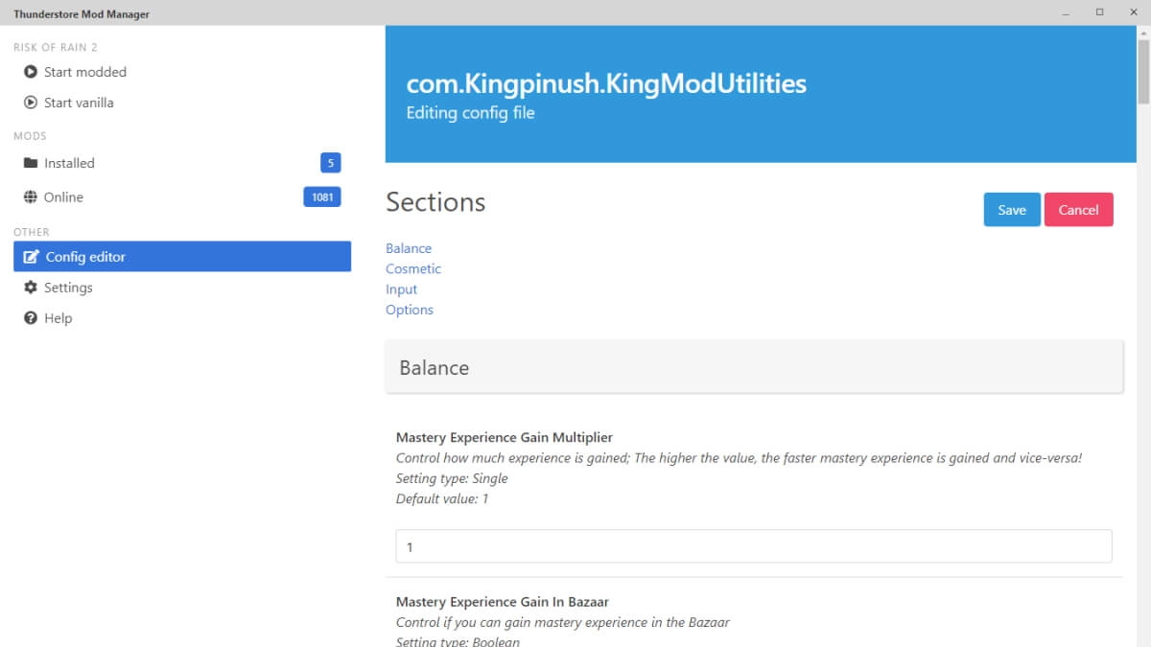The image size is (1151, 647).
Task: Click the installed mods count badge showing 5
Action: pyautogui.click(x=329, y=163)
